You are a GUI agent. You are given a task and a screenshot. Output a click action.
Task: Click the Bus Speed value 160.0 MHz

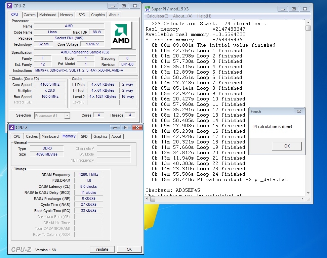click(x=50, y=96)
